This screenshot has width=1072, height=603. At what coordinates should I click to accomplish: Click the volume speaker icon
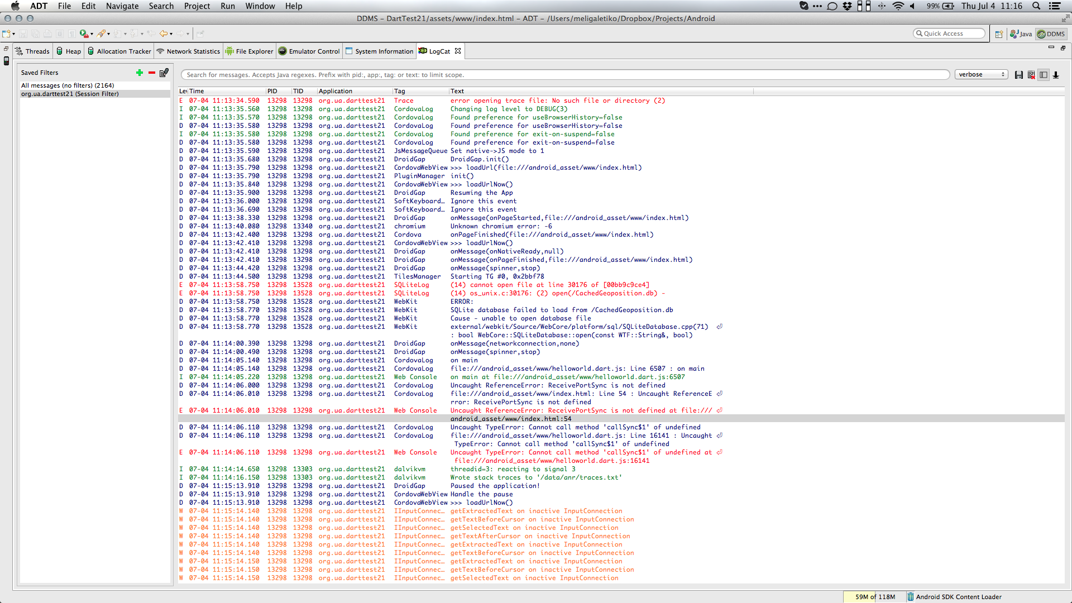pyautogui.click(x=912, y=6)
